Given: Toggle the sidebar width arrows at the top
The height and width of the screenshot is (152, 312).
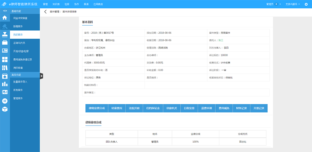Looking at the screenshot, I should tap(5, 11).
